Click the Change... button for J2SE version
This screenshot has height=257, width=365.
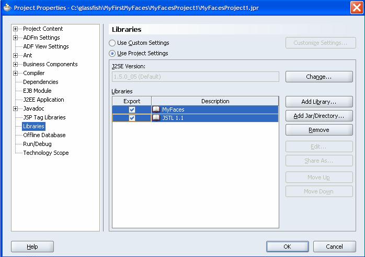(319, 77)
